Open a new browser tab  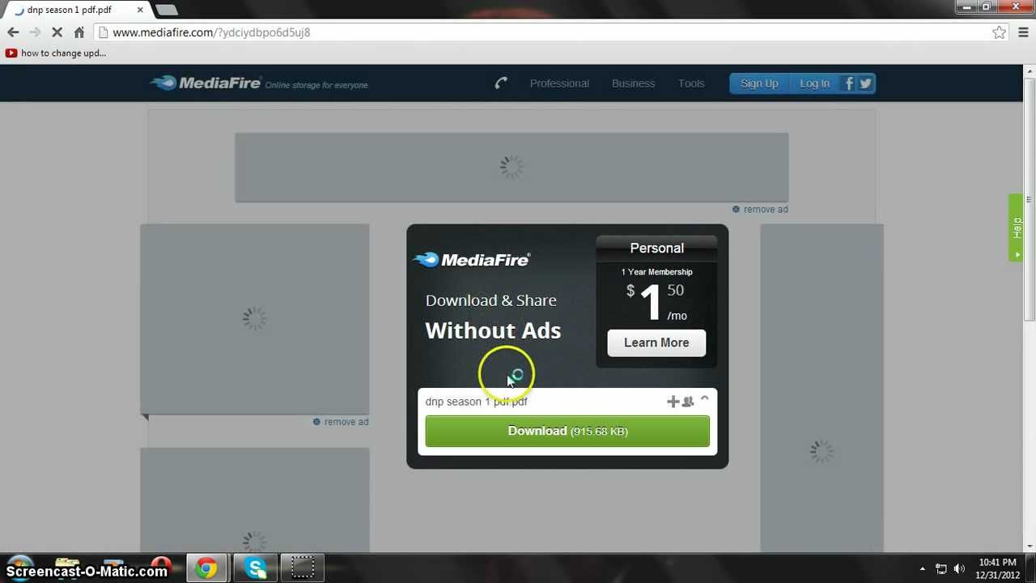pos(166,10)
